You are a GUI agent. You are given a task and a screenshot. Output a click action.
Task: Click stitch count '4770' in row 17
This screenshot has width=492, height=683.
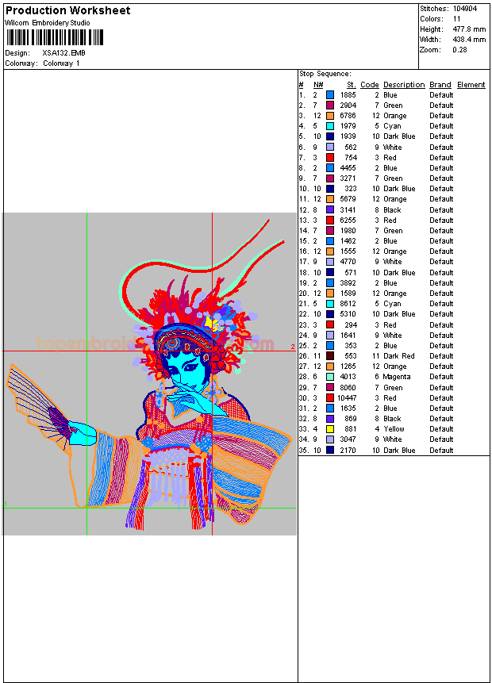coord(348,262)
